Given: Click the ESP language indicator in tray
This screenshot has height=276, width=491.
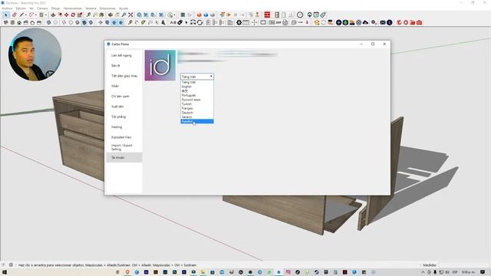Looking at the screenshot, I should [455, 272].
